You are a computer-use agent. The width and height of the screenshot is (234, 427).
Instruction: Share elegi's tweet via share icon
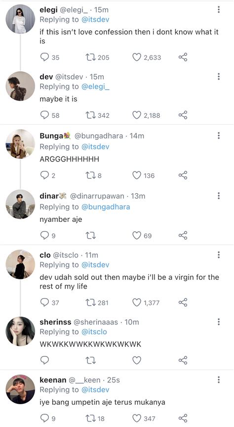click(183, 57)
